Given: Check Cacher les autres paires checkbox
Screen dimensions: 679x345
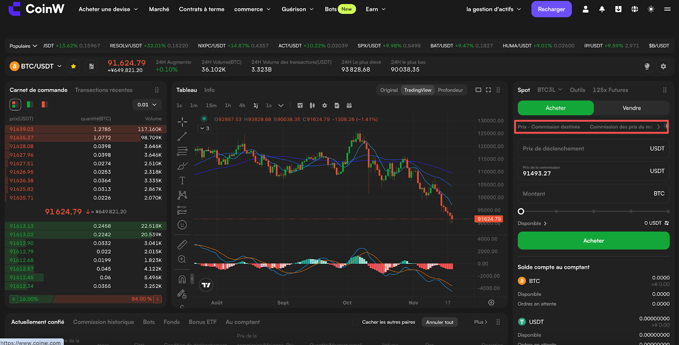Looking at the screenshot, I should point(356,322).
